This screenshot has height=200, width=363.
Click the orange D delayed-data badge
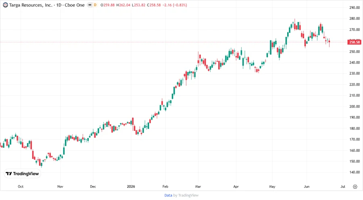click(95, 5)
